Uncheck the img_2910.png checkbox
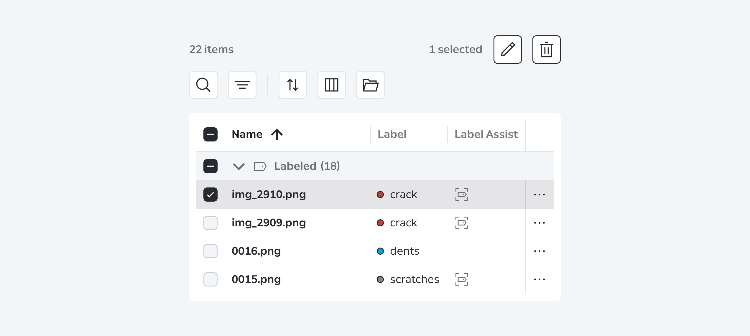The image size is (750, 336). coord(210,195)
